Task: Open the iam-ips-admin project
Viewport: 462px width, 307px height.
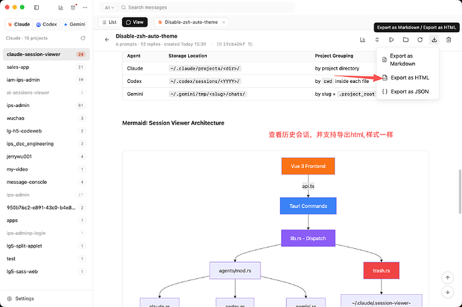Action: point(46,80)
